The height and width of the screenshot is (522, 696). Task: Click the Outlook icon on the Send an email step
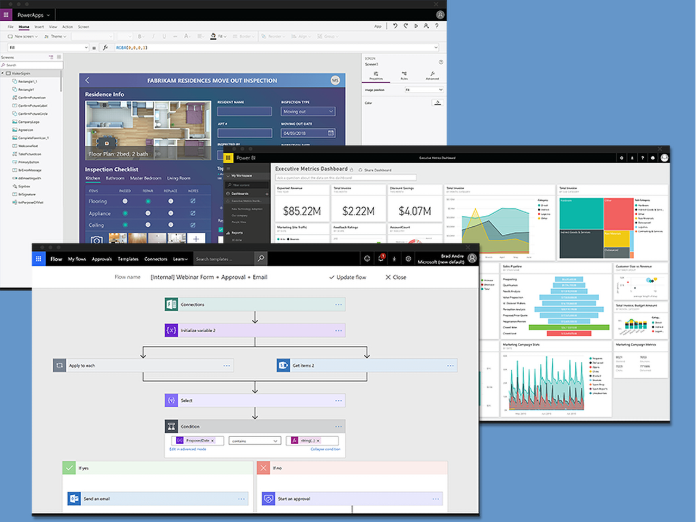[74, 499]
